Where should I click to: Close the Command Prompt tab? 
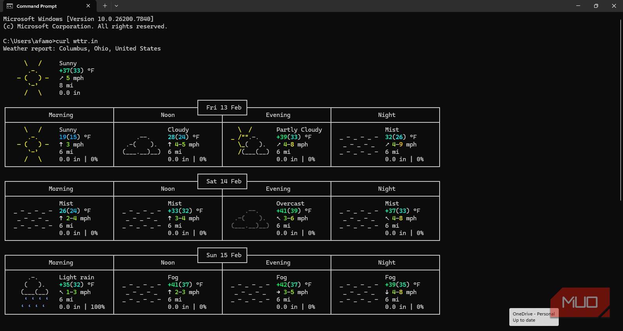[88, 6]
